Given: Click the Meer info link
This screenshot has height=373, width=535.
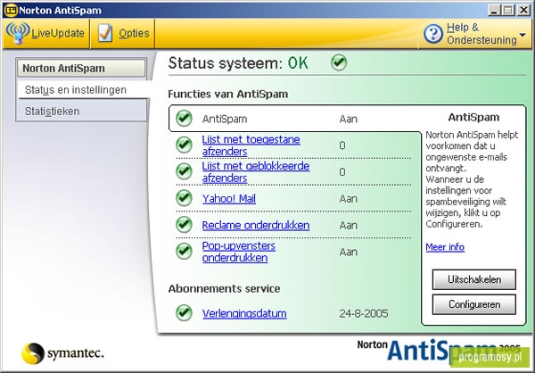Looking at the screenshot, I should (x=445, y=246).
